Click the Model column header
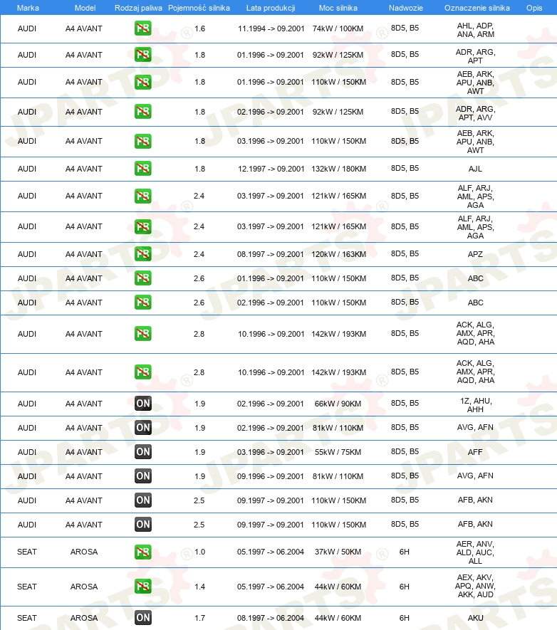557x630 pixels. pos(85,8)
